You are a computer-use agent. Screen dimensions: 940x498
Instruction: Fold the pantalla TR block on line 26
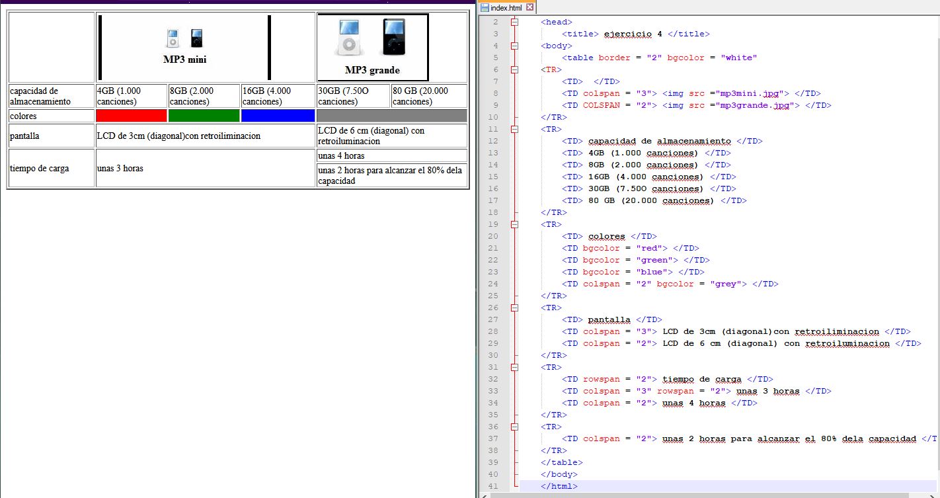pos(514,308)
